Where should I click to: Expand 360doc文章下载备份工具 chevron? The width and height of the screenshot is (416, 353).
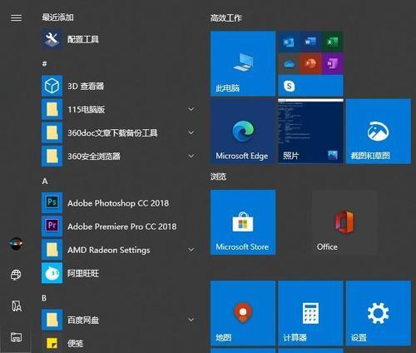click(191, 132)
